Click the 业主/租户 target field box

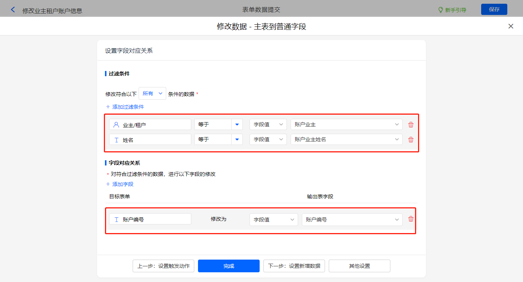click(150, 125)
